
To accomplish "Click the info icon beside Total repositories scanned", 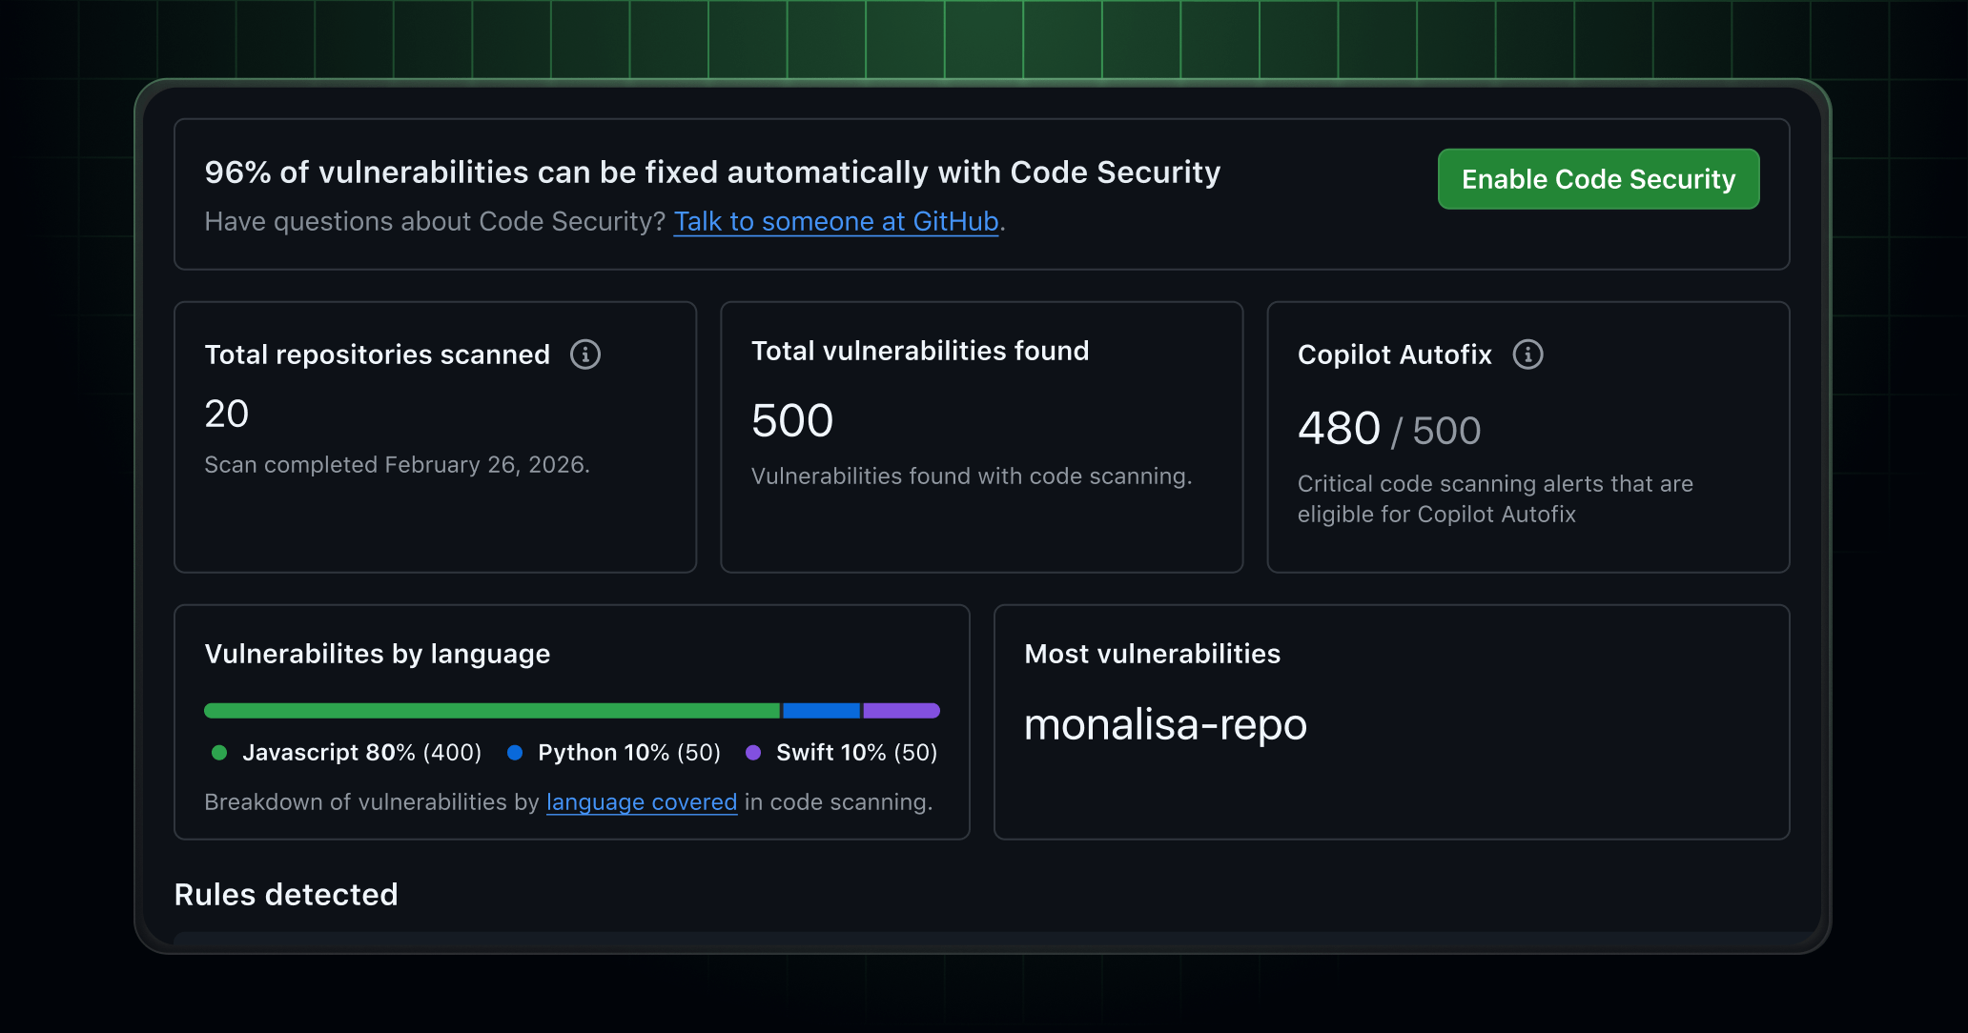I will (x=586, y=354).
